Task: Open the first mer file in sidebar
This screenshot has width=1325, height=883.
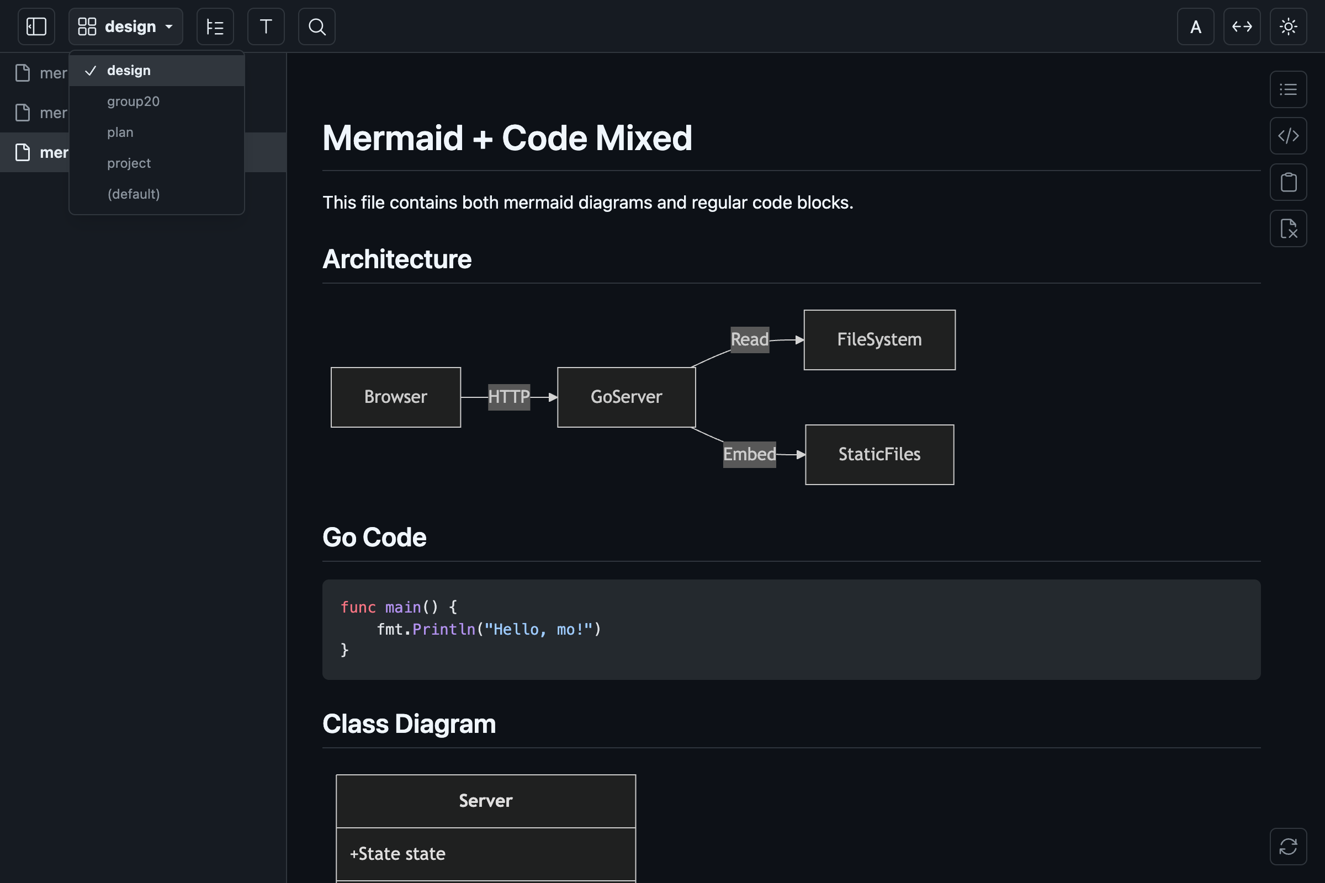Action: tap(35, 73)
